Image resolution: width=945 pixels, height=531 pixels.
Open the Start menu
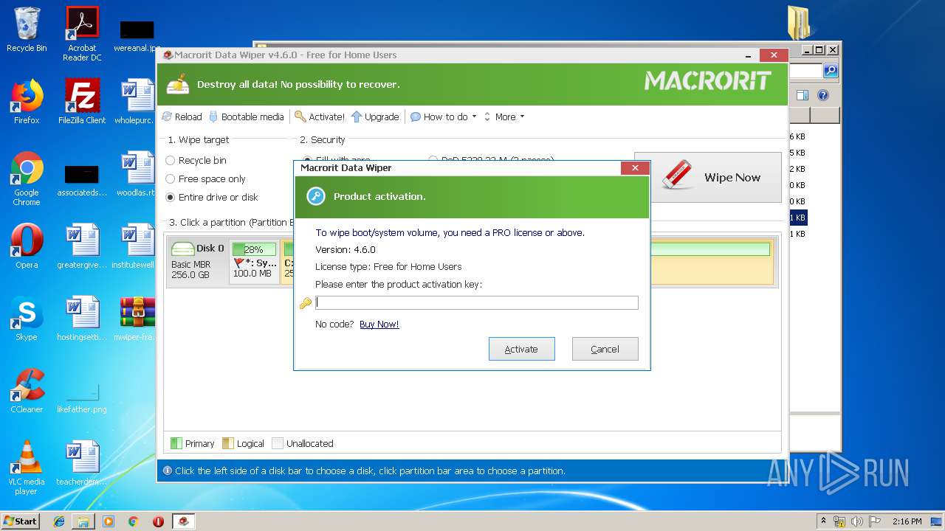click(x=21, y=521)
